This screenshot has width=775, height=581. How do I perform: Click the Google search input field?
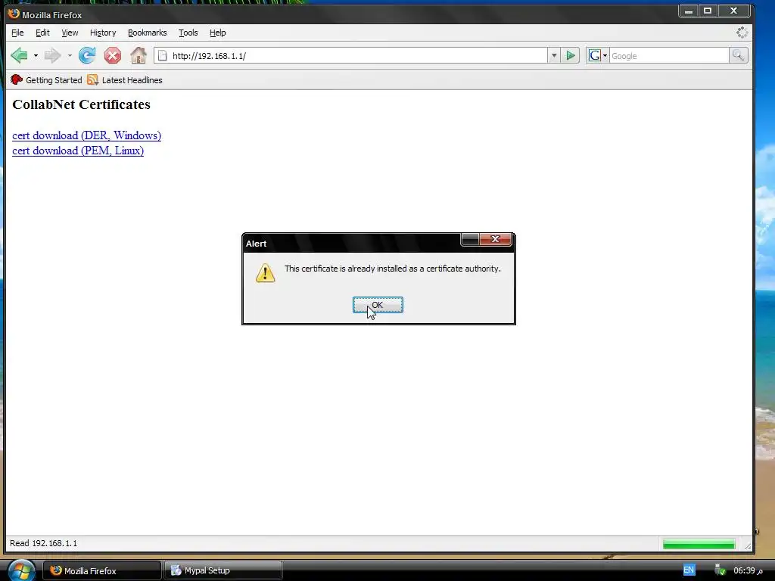click(x=669, y=56)
